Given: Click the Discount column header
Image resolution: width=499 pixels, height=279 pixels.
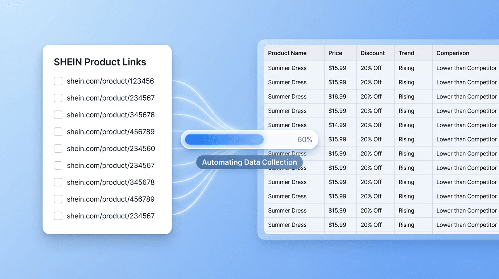Looking at the screenshot, I should 372,53.
